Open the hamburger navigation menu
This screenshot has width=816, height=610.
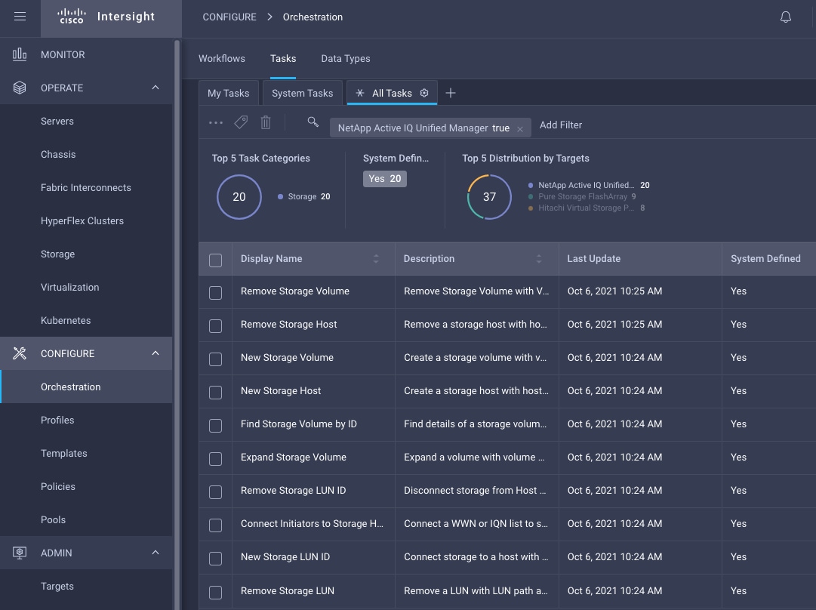[20, 17]
